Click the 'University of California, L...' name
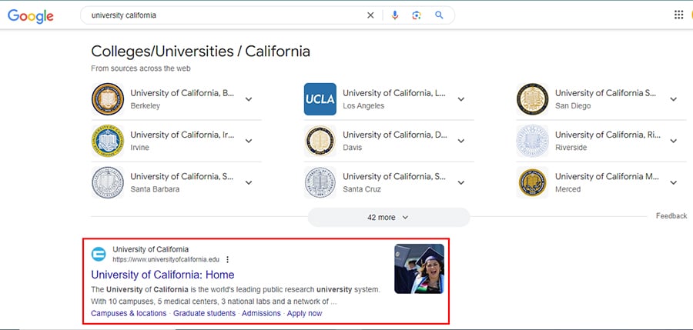 point(394,93)
